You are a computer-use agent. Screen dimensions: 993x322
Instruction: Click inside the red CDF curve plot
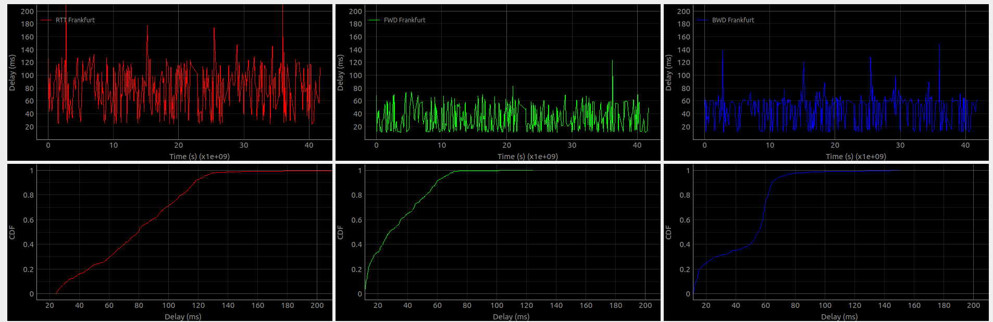[x=184, y=233]
